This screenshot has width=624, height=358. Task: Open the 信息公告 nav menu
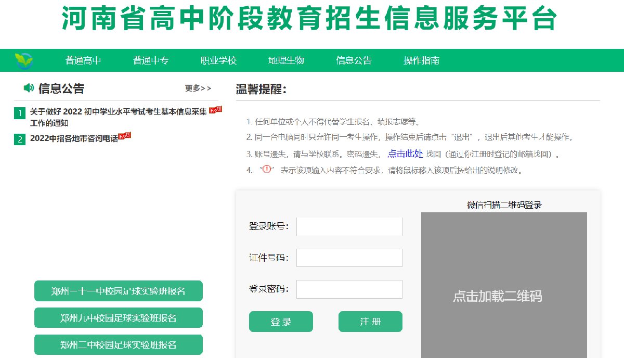[354, 60]
